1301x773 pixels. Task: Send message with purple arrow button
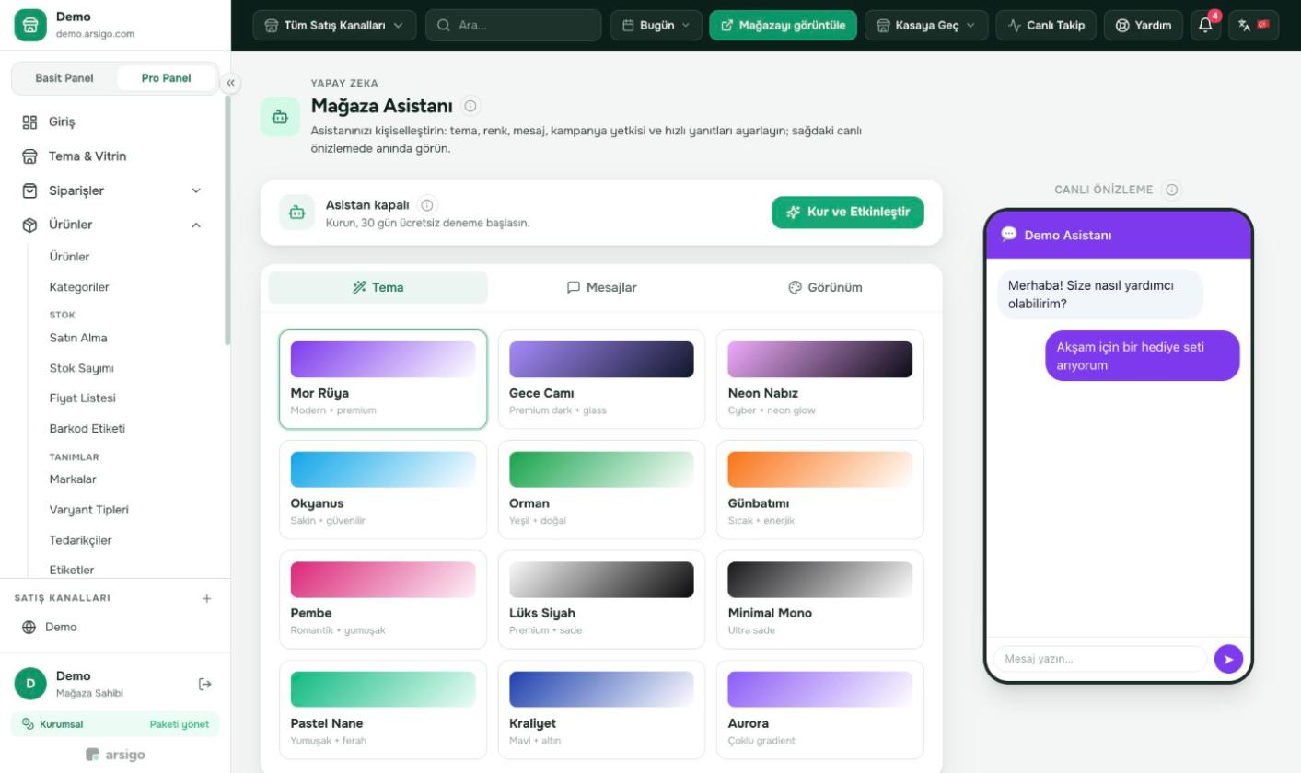(x=1229, y=659)
